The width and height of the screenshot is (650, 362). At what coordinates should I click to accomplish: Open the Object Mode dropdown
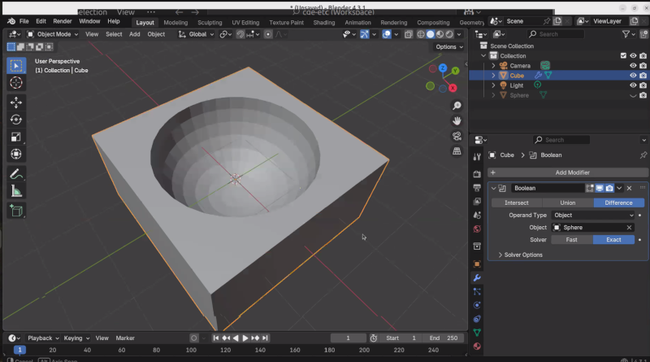coord(52,34)
